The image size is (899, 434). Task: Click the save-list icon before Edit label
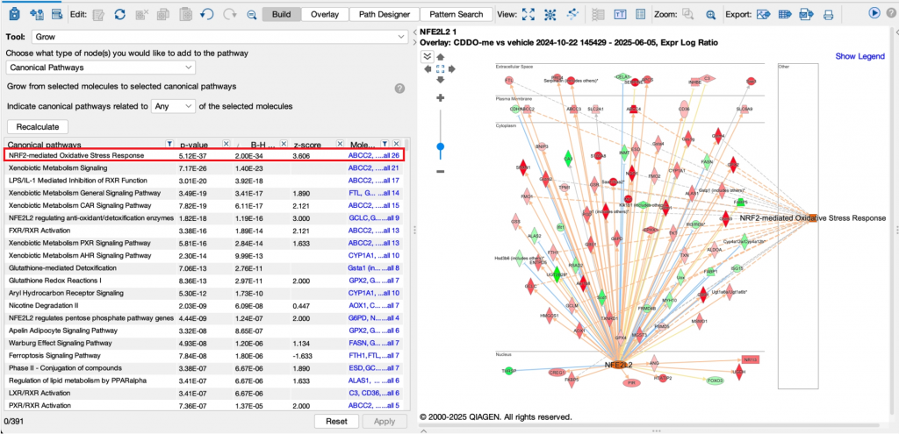56,14
